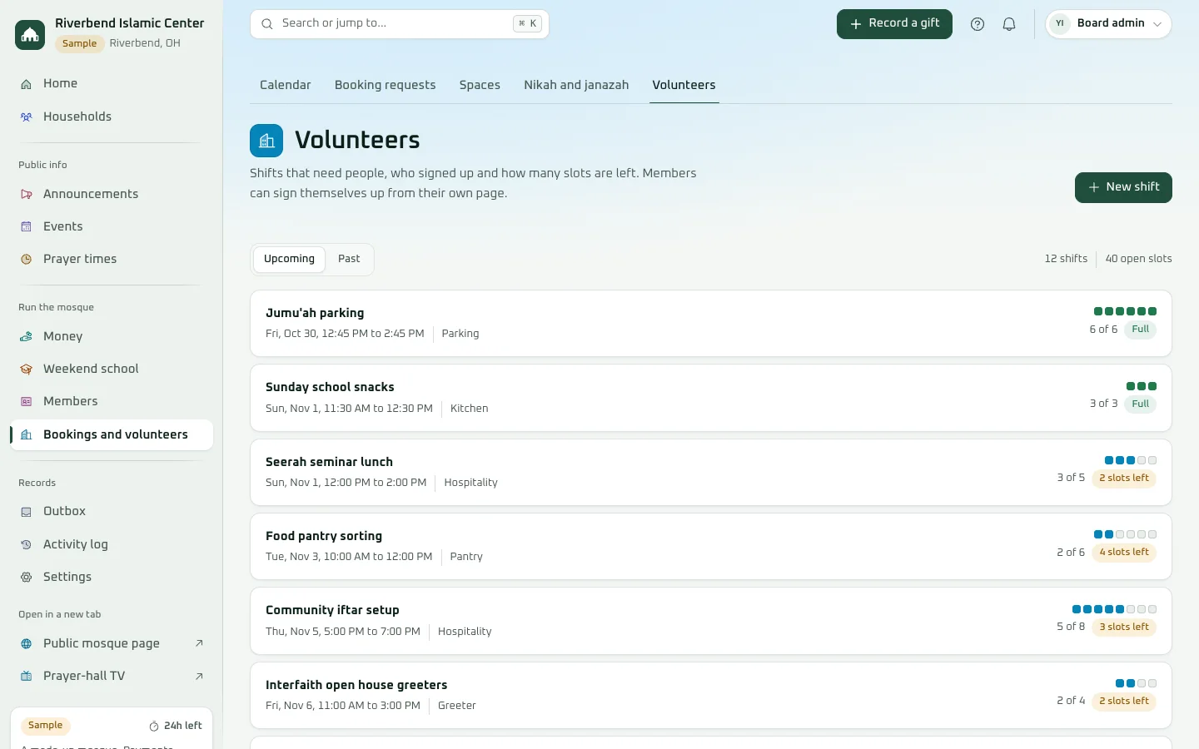Click the Search or jump to field
This screenshot has width=1199, height=749.
point(400,24)
